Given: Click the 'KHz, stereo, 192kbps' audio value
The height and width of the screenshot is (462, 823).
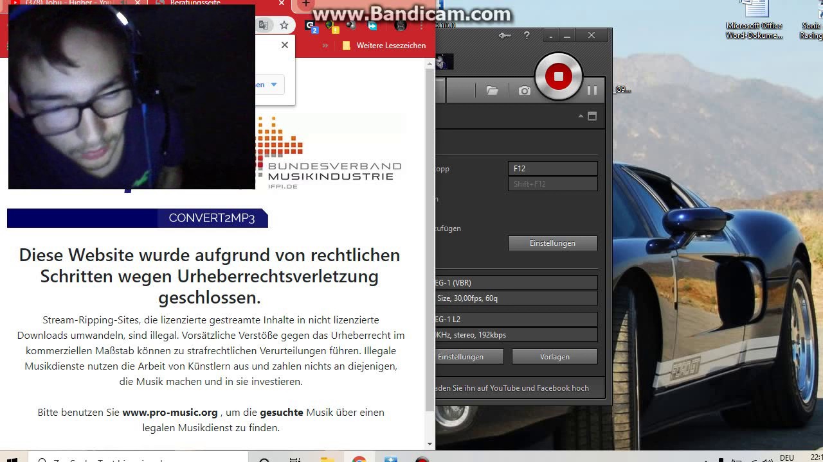Looking at the screenshot, I should coord(516,334).
